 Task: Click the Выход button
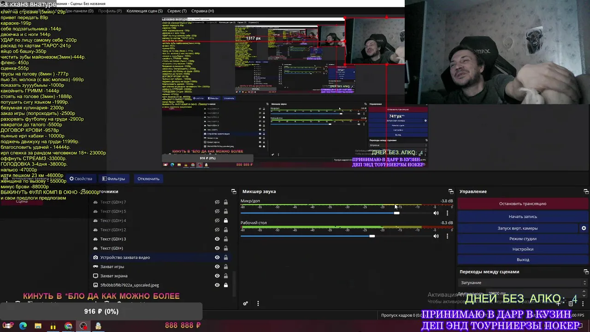tap(523, 260)
